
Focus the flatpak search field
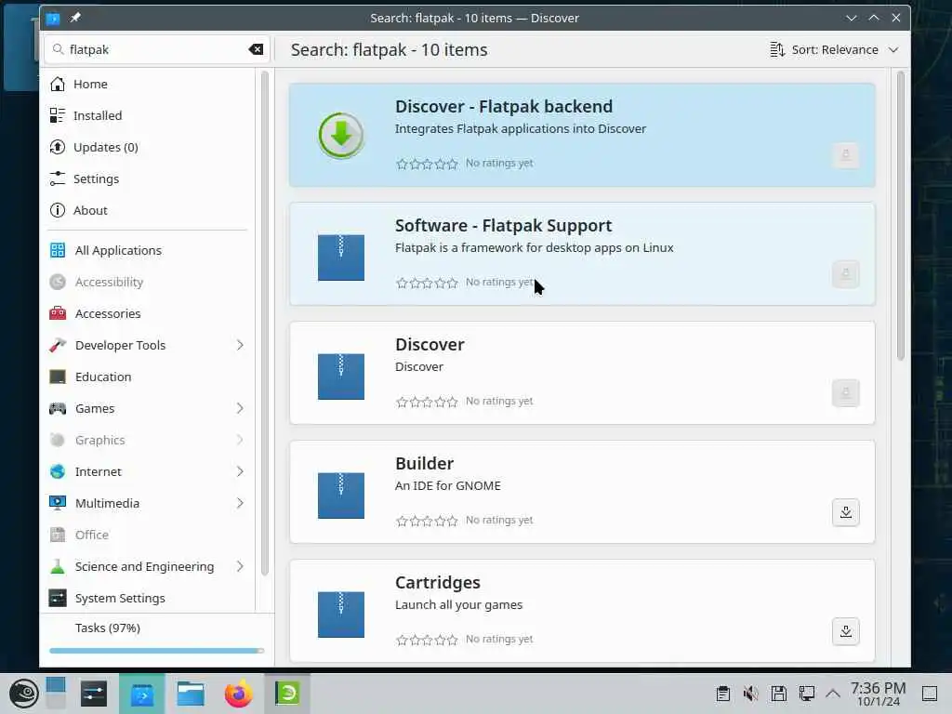coord(155,49)
